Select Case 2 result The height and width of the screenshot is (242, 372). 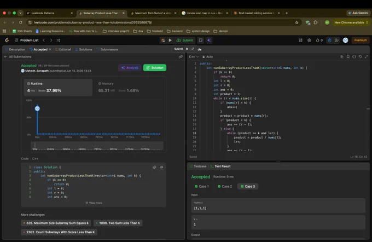coord(225,187)
